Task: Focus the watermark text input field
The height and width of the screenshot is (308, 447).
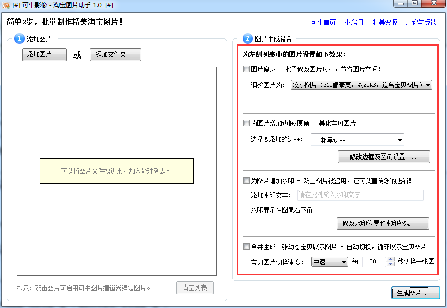Action: click(360, 195)
